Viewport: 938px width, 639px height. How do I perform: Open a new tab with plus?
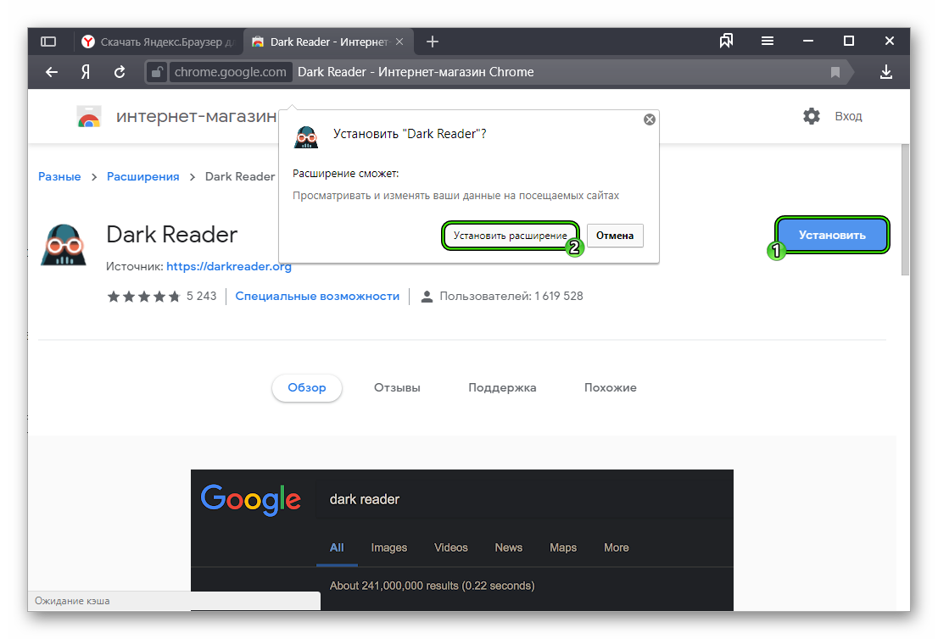click(433, 42)
